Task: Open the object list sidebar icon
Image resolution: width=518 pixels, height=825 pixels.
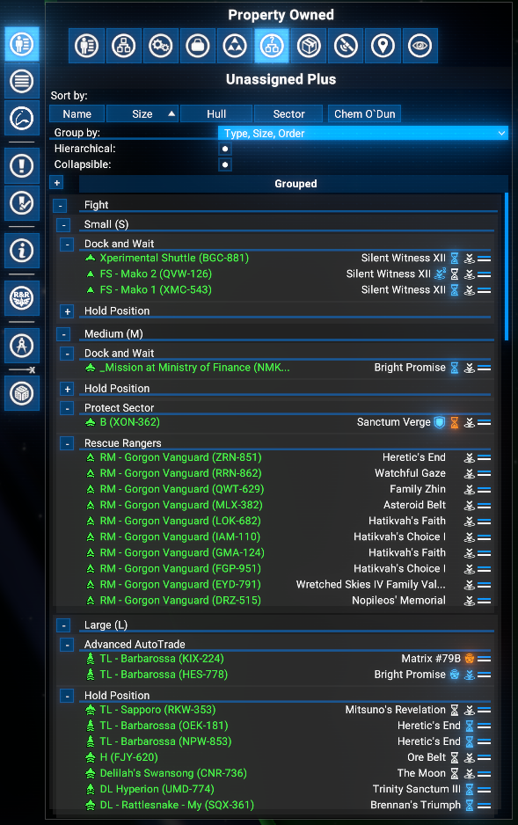Action: click(x=22, y=81)
